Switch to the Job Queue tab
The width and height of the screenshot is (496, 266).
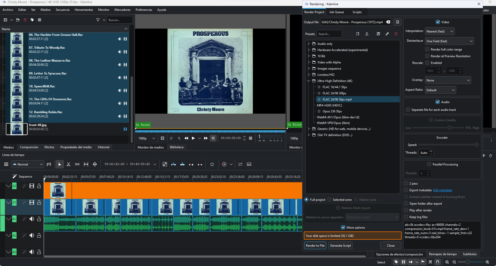[x=336, y=12]
